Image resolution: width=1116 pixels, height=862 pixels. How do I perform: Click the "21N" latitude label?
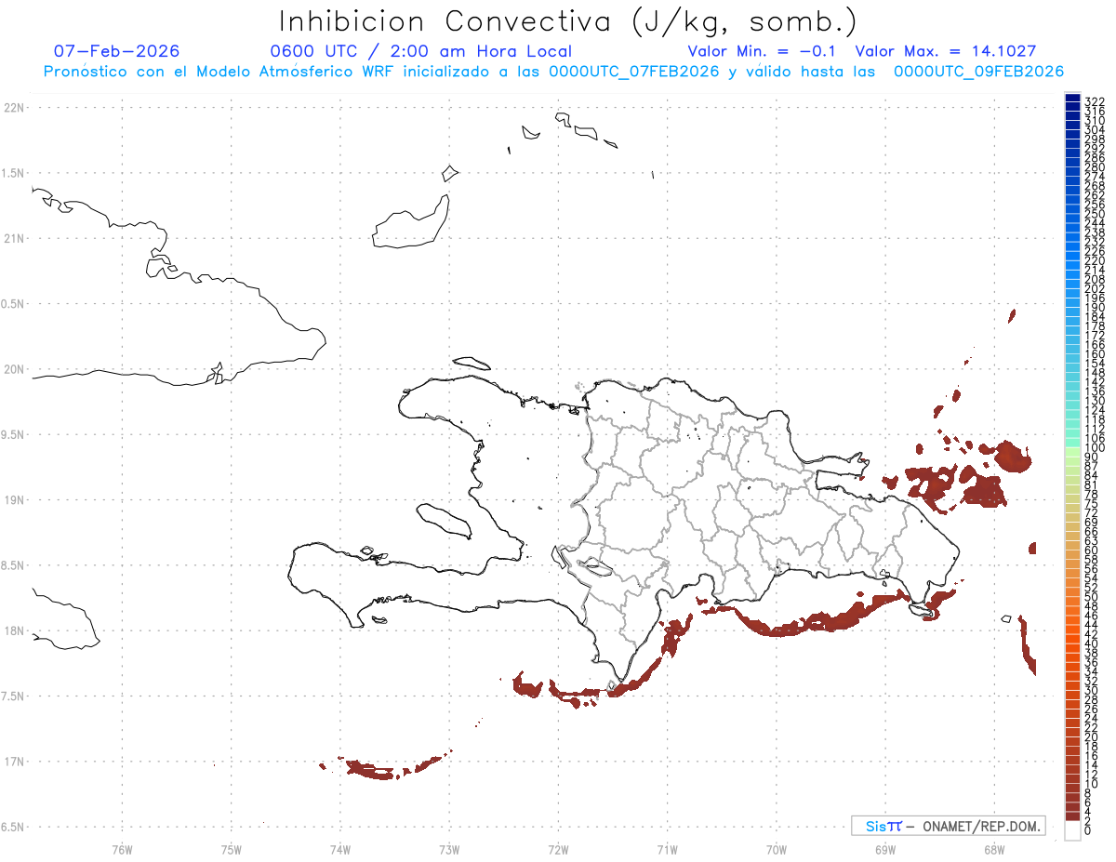click(x=14, y=239)
